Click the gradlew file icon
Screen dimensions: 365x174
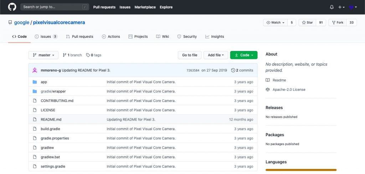[35, 148]
